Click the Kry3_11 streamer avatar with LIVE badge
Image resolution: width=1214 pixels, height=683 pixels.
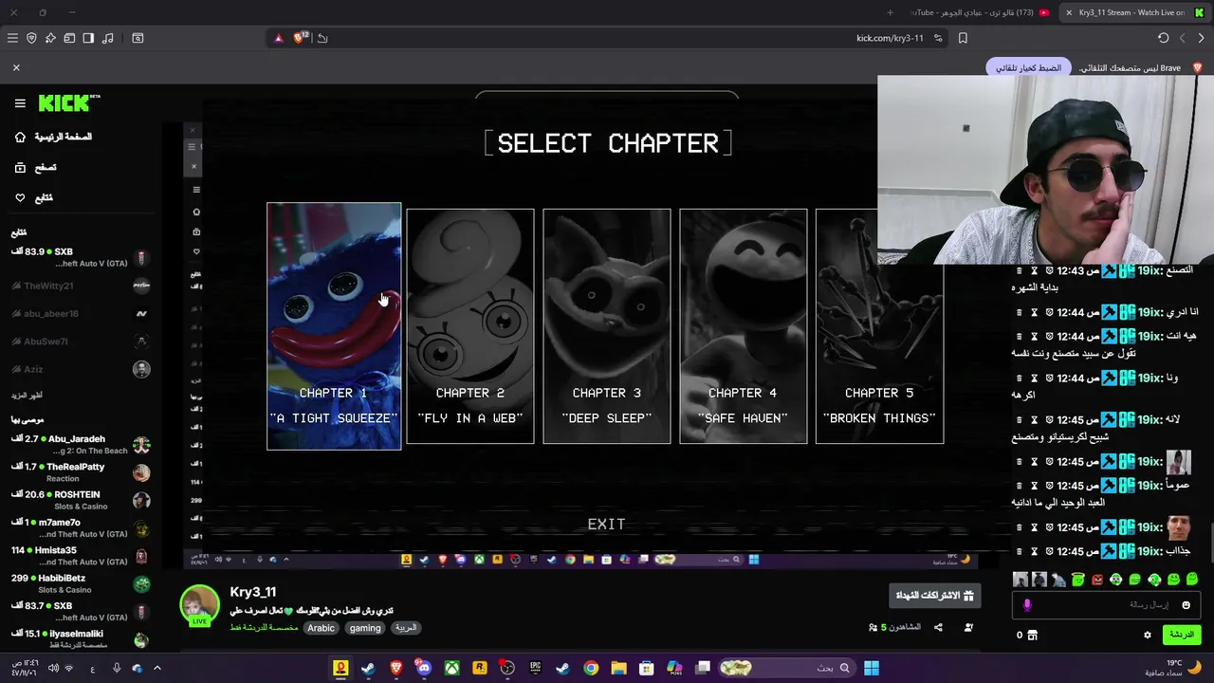point(200,606)
